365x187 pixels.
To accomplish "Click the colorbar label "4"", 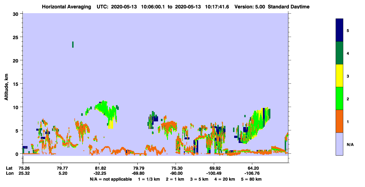I will (x=348, y=53).
